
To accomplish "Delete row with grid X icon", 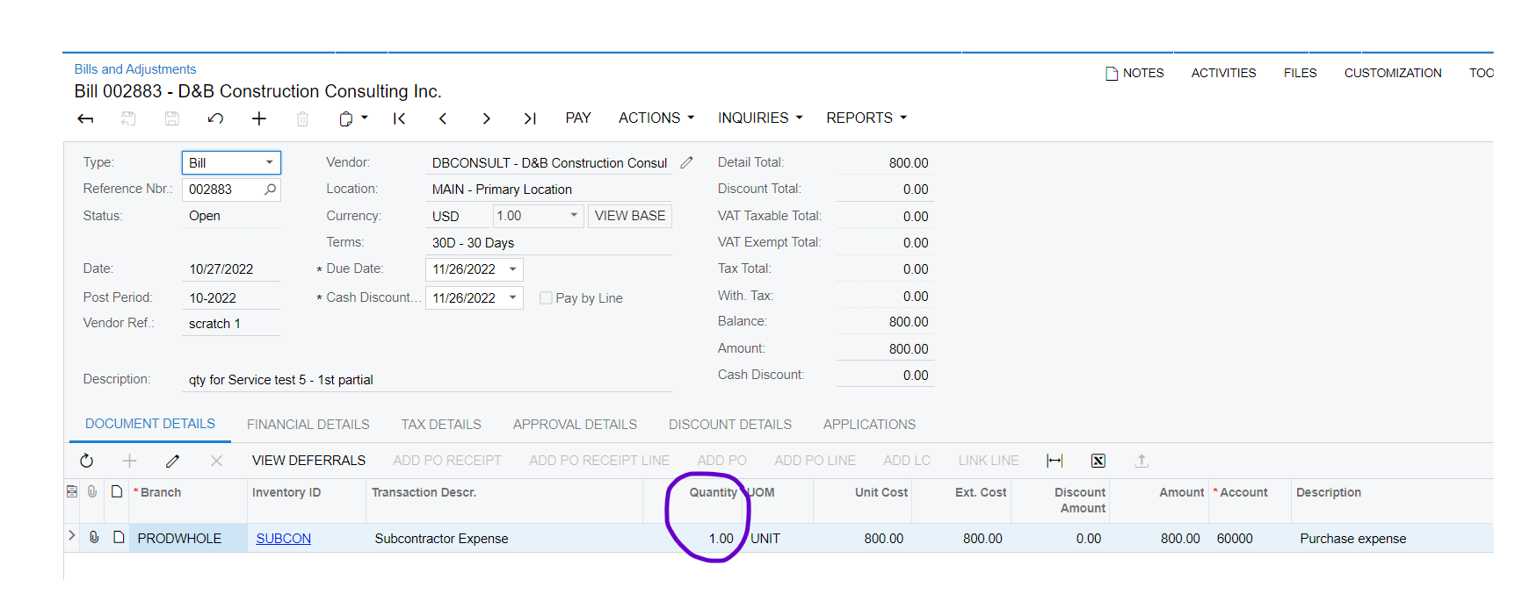I will [x=216, y=461].
